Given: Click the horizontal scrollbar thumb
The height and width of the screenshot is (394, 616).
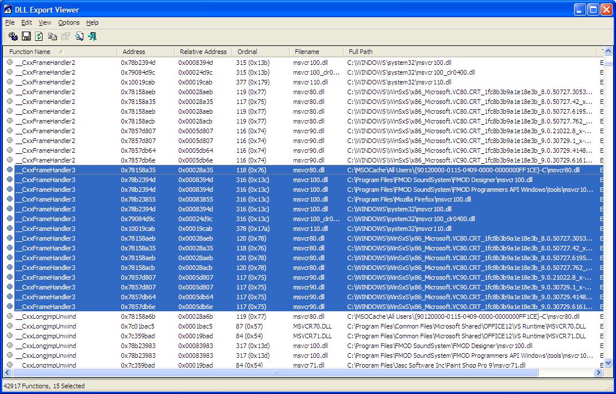Looking at the screenshot, I should pos(276,372).
